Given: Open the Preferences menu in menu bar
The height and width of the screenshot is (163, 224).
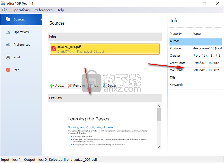Looking at the screenshot, I should [x=43, y=10].
